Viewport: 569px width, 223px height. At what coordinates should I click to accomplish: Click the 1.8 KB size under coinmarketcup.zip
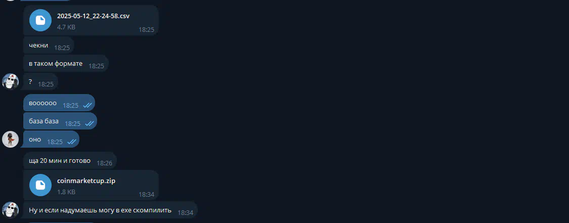tap(66, 192)
